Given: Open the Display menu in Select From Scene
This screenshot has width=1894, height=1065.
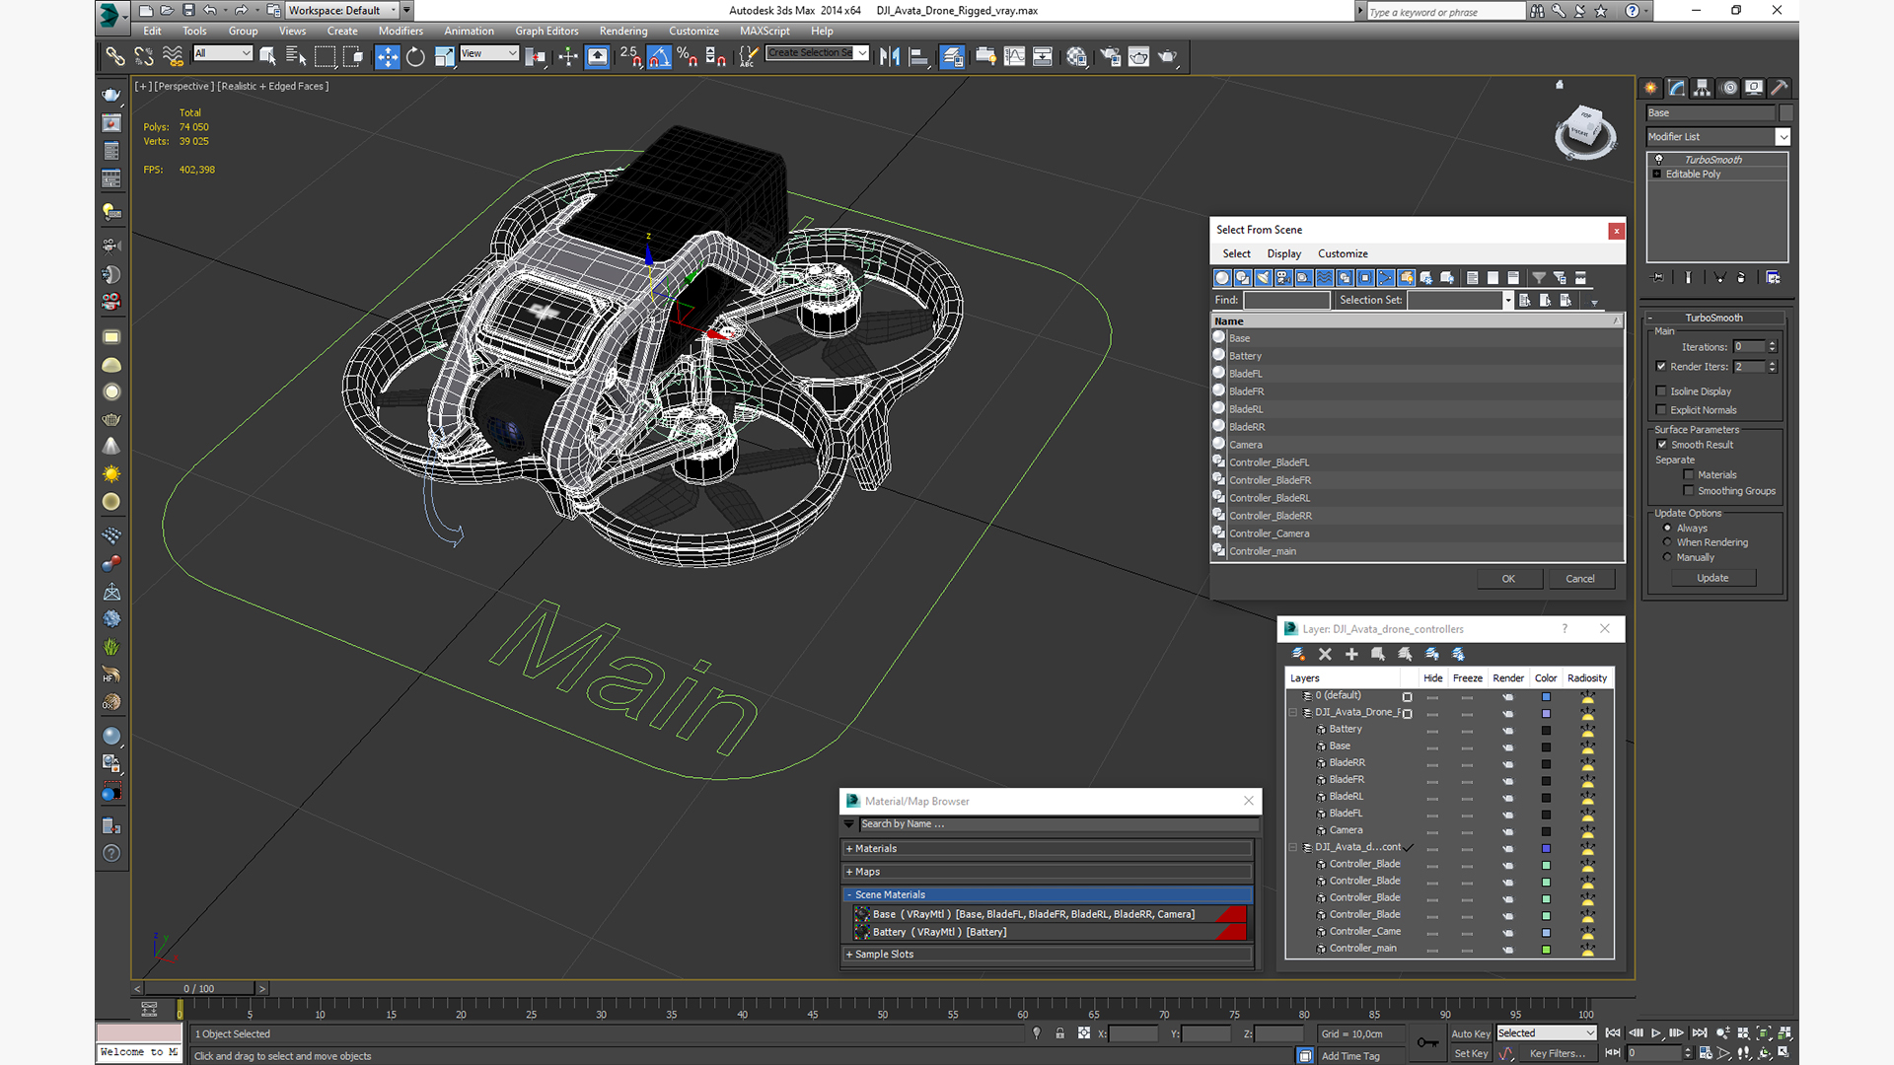Looking at the screenshot, I should tap(1283, 253).
